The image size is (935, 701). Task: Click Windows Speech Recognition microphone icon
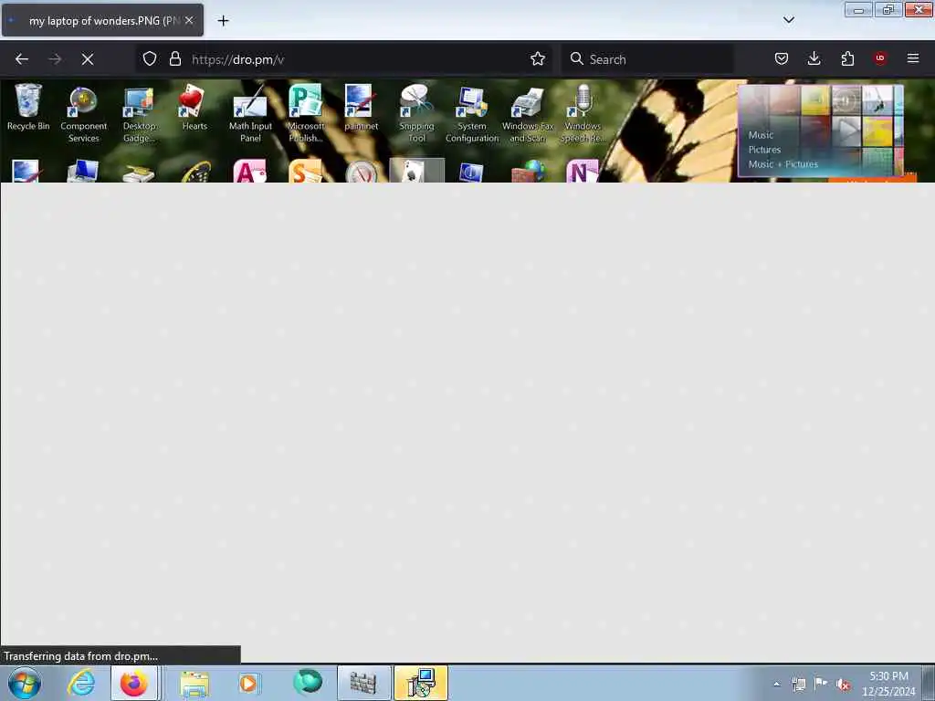tap(583, 113)
